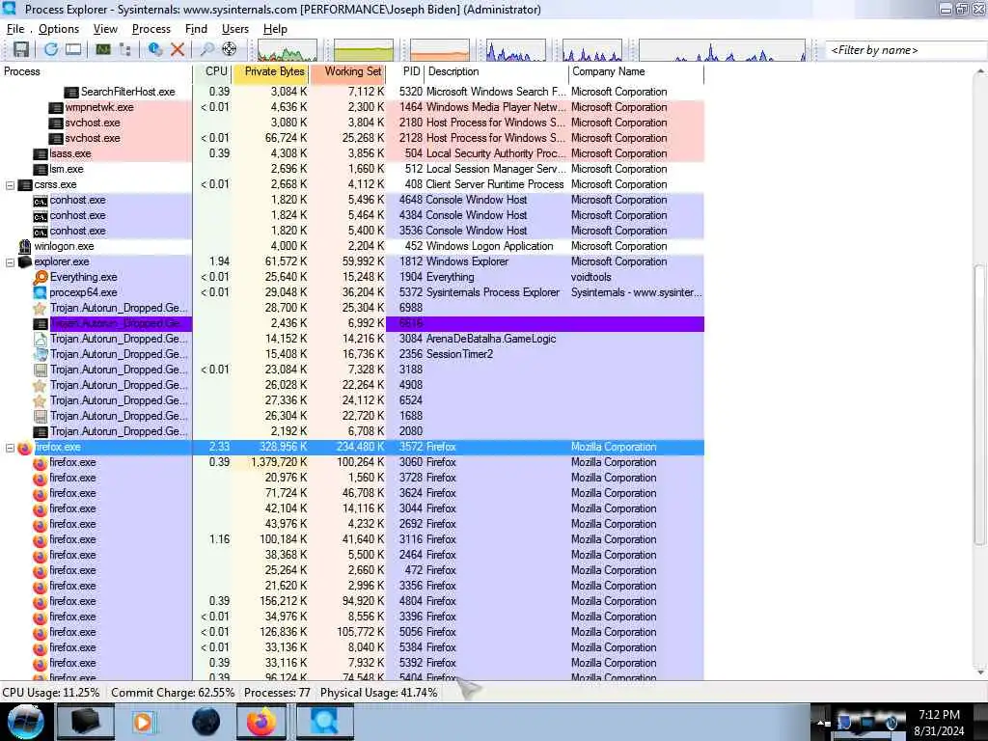This screenshot has height=741, width=988.
Task: Click CPU Usage in the status bar
Action: [x=51, y=693]
